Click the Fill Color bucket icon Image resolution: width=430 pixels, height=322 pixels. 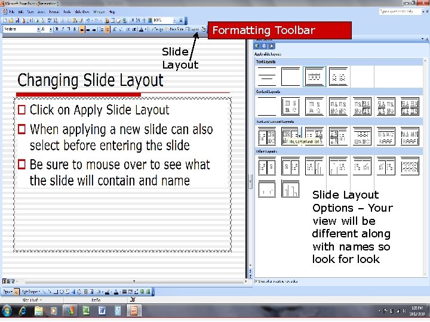coord(99,292)
